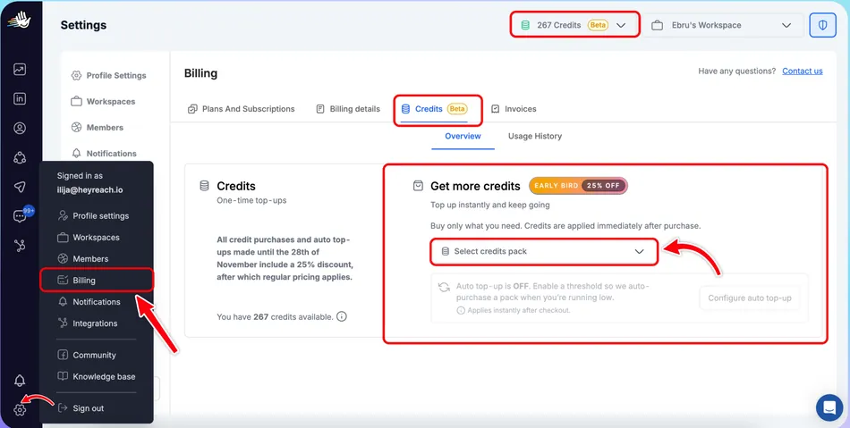The image size is (850, 428).
Task: Sign out from the popup menu
Action: click(81, 408)
